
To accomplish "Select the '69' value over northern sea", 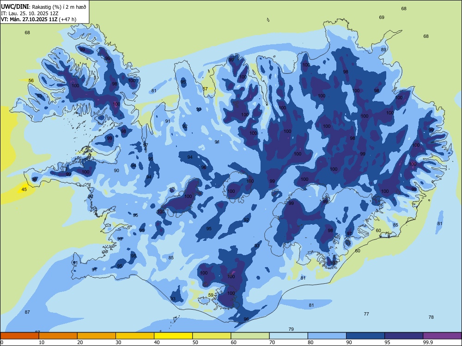I will [382, 18].
